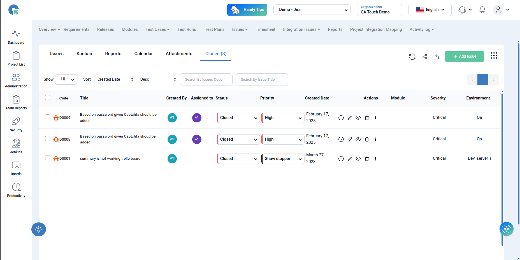520x260 pixels.
Task: Click the Search By Issues Code field
Action: [206, 80]
